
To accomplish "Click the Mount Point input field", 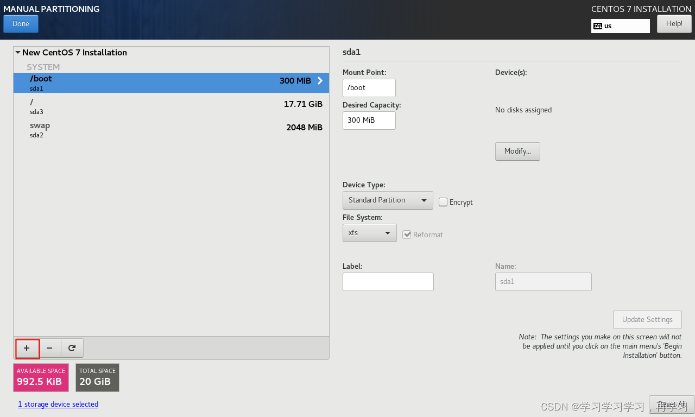I will point(369,88).
